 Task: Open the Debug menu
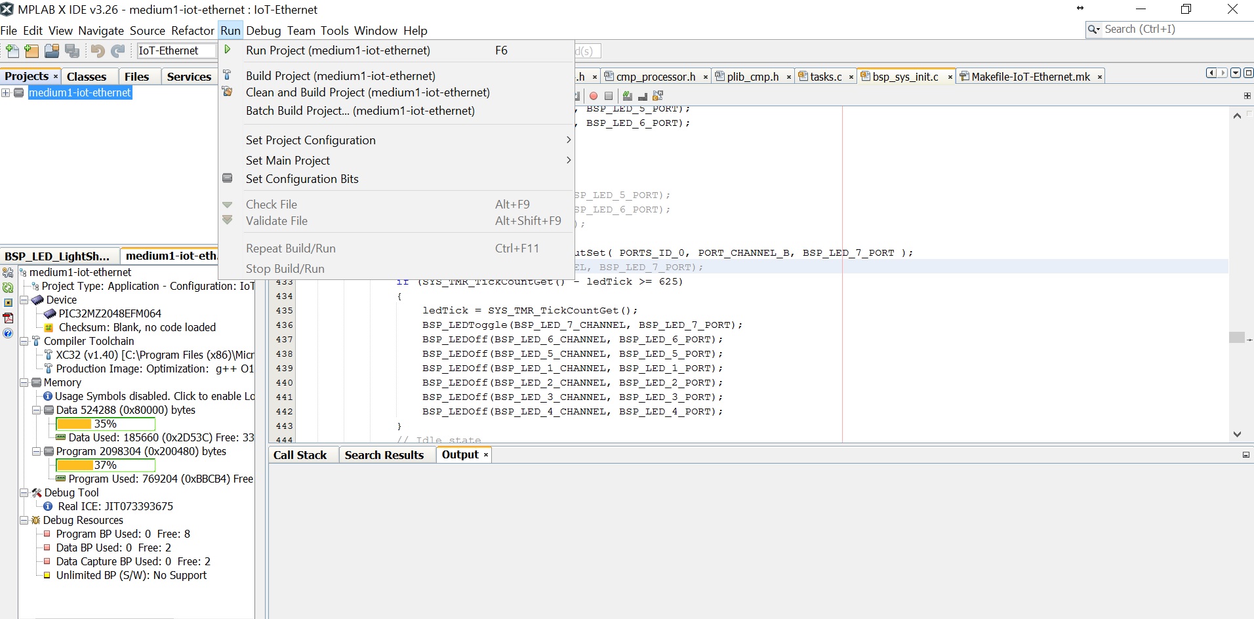[x=263, y=31]
